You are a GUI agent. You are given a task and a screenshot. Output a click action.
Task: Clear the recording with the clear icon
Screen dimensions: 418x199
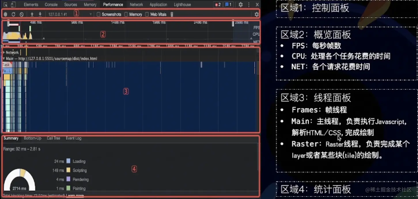click(x=22, y=14)
